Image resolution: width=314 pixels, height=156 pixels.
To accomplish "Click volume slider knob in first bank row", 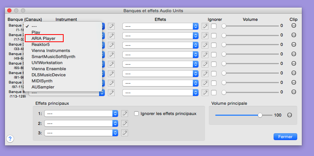I will pyautogui.click(x=224, y=26).
